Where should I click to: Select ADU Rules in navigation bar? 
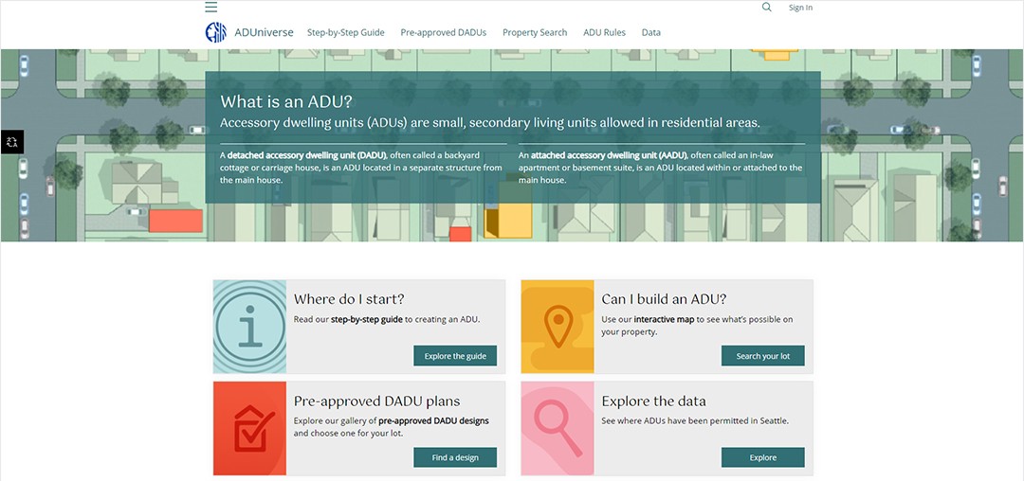(604, 32)
